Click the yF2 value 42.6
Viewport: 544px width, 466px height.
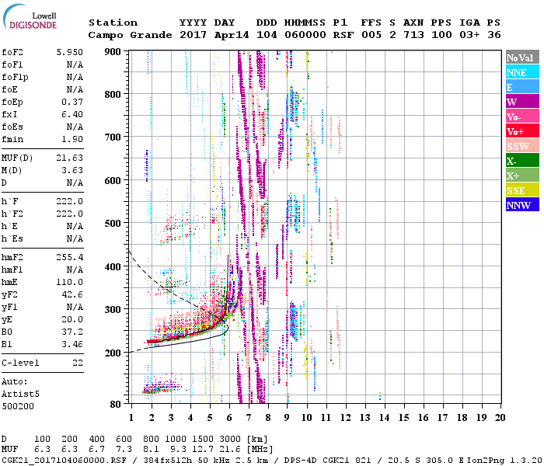72,294
